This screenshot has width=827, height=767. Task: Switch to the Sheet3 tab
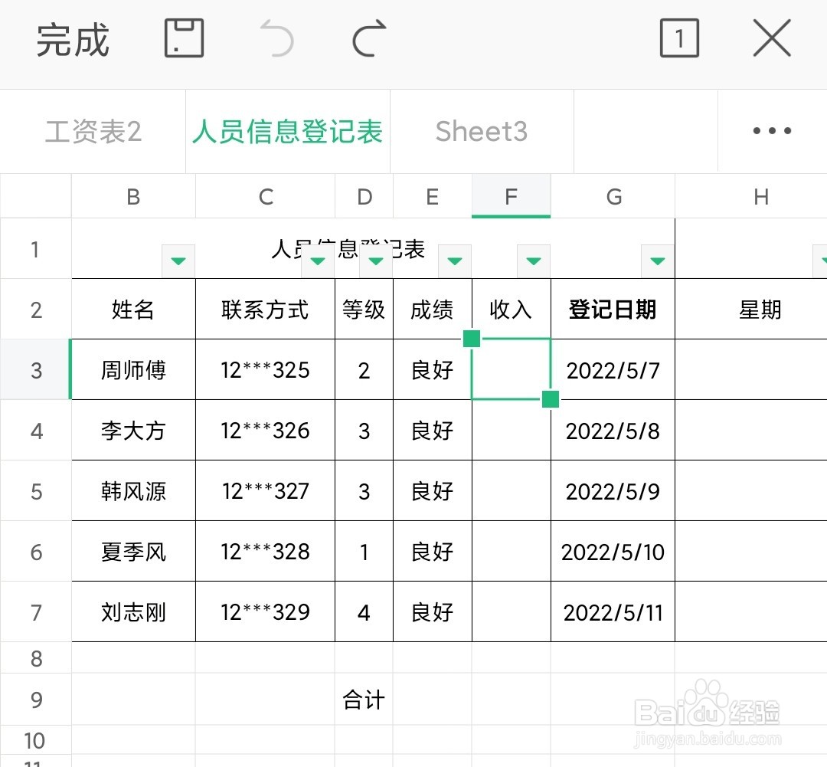[x=481, y=130]
